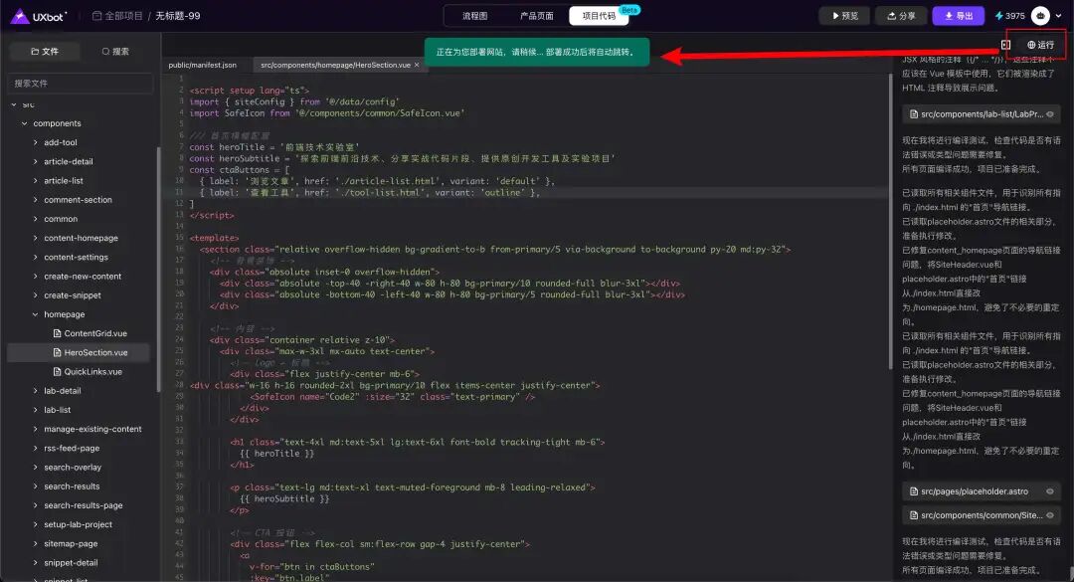
Task: Toggle eye icon on placeholder.astro chip
Action: (x=1050, y=491)
